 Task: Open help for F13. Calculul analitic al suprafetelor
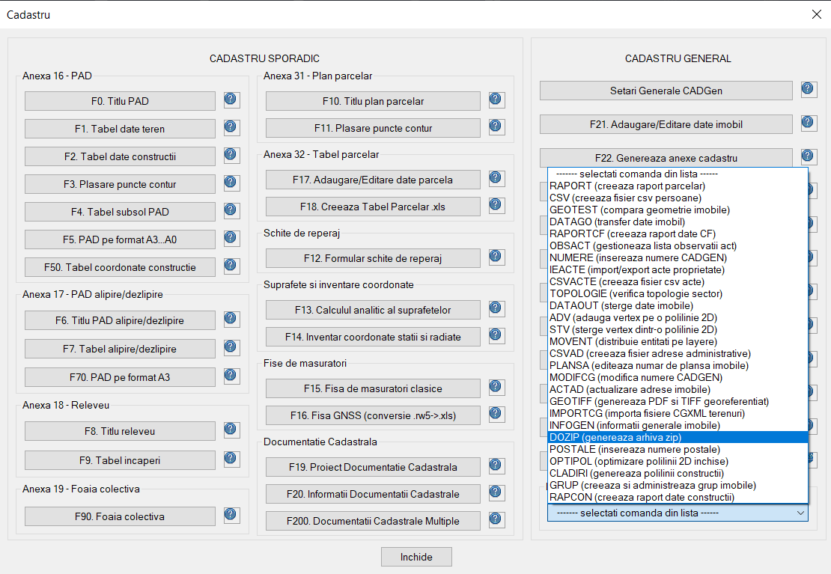point(496,308)
